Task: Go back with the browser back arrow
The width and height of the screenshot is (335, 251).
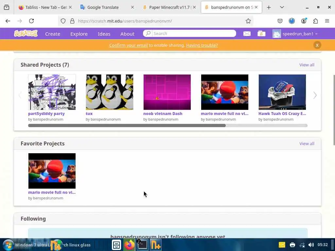Action: pyautogui.click(x=8, y=21)
